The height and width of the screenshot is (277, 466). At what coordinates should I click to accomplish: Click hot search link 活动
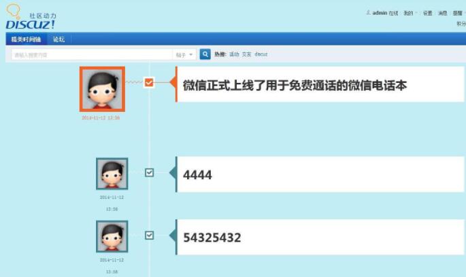(234, 54)
